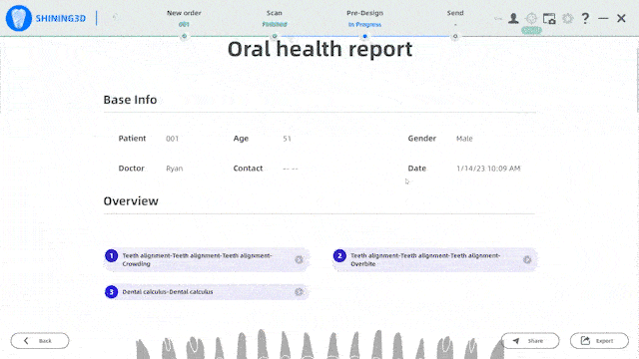The image size is (639, 359).
Task: Select finding number 2 badge
Action: point(339,255)
